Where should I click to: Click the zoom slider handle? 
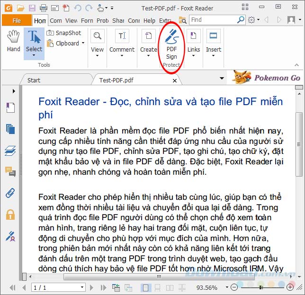(261, 287)
